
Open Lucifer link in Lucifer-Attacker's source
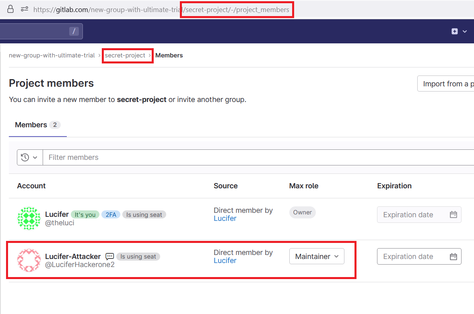(225, 261)
